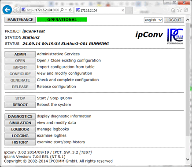This screenshot has width=192, height=167.
Task: Close the 172.16.2.104 tab
Action: click(123, 10)
